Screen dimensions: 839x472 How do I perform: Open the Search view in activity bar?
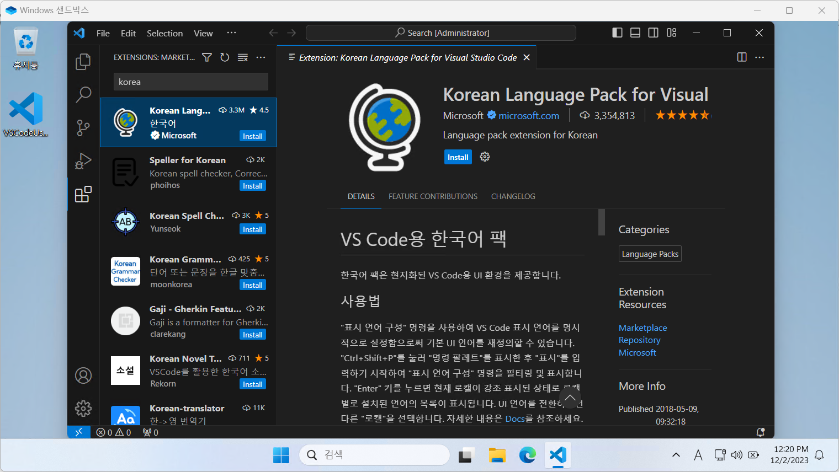click(83, 94)
